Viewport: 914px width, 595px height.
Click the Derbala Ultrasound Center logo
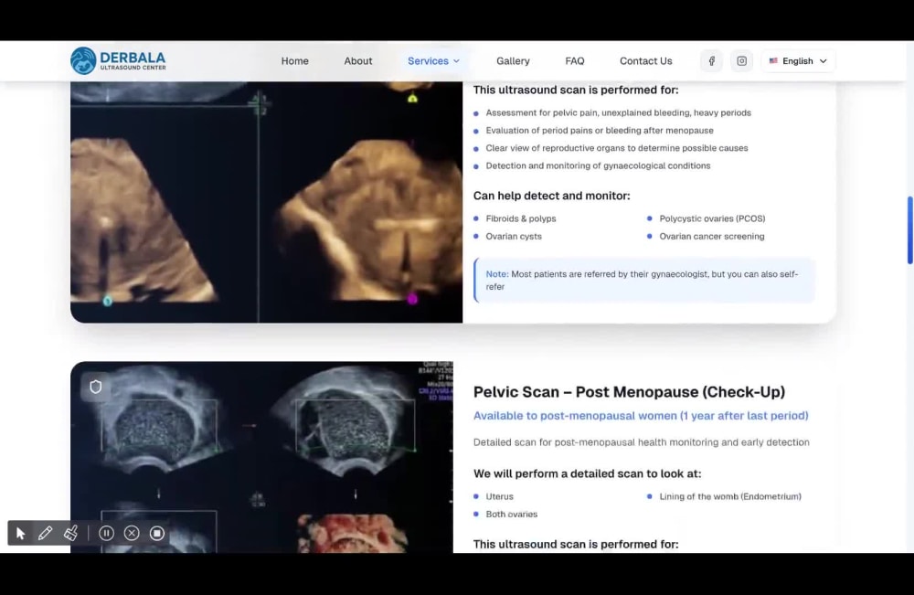(118, 60)
